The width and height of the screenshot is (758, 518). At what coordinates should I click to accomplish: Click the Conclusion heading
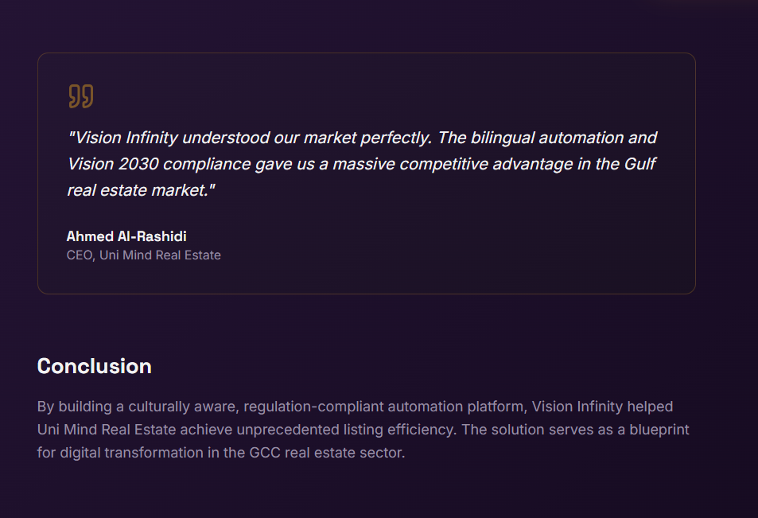[x=94, y=366]
